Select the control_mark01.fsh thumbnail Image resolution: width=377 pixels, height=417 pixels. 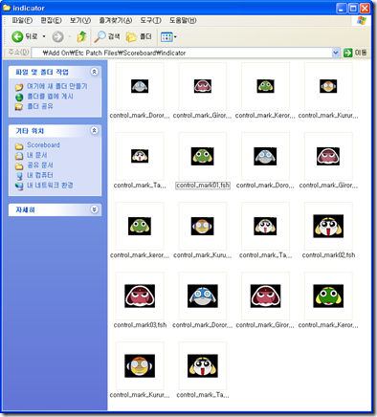[203, 156]
